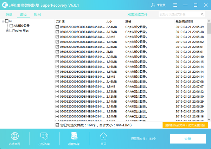This screenshot has width=211, height=149.
Task: Switch to the 类型 tab
Action: [x=9, y=14]
